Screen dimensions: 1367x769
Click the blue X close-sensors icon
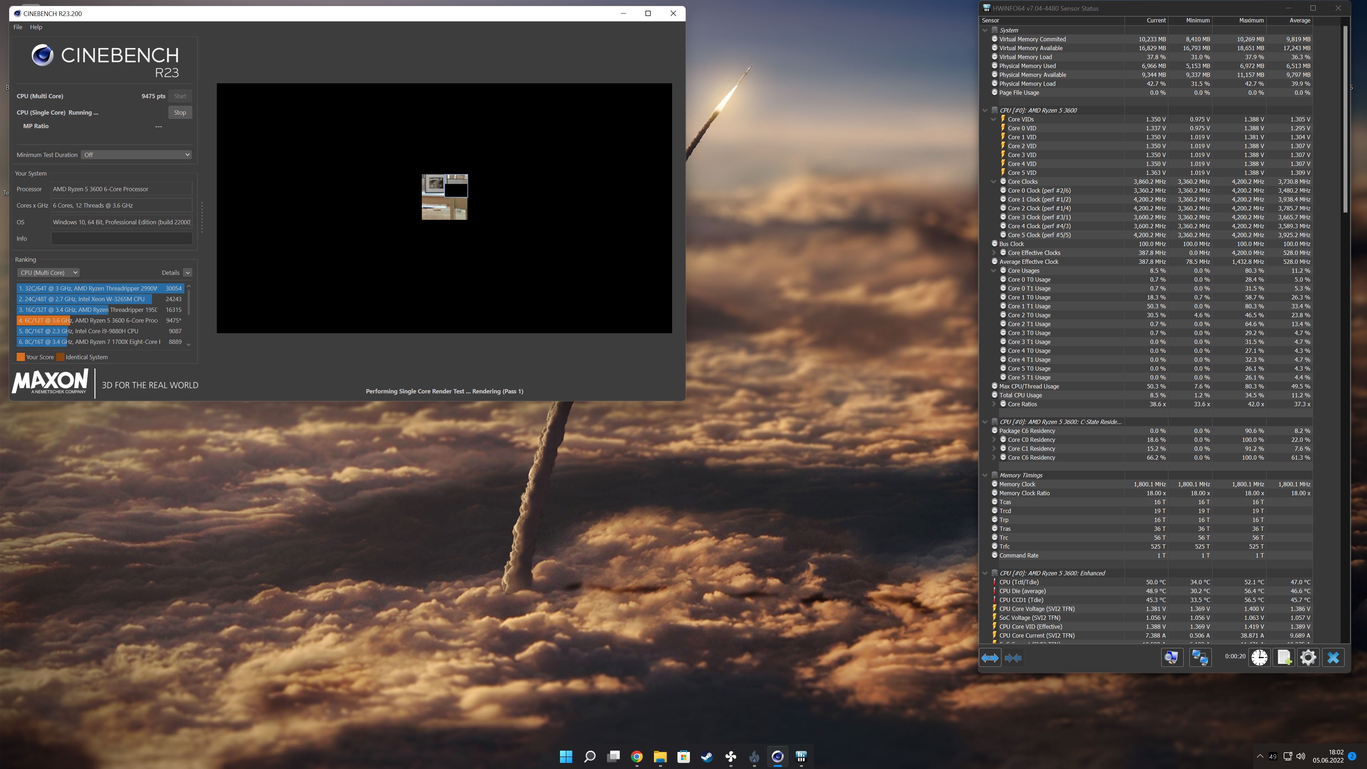click(x=1333, y=658)
